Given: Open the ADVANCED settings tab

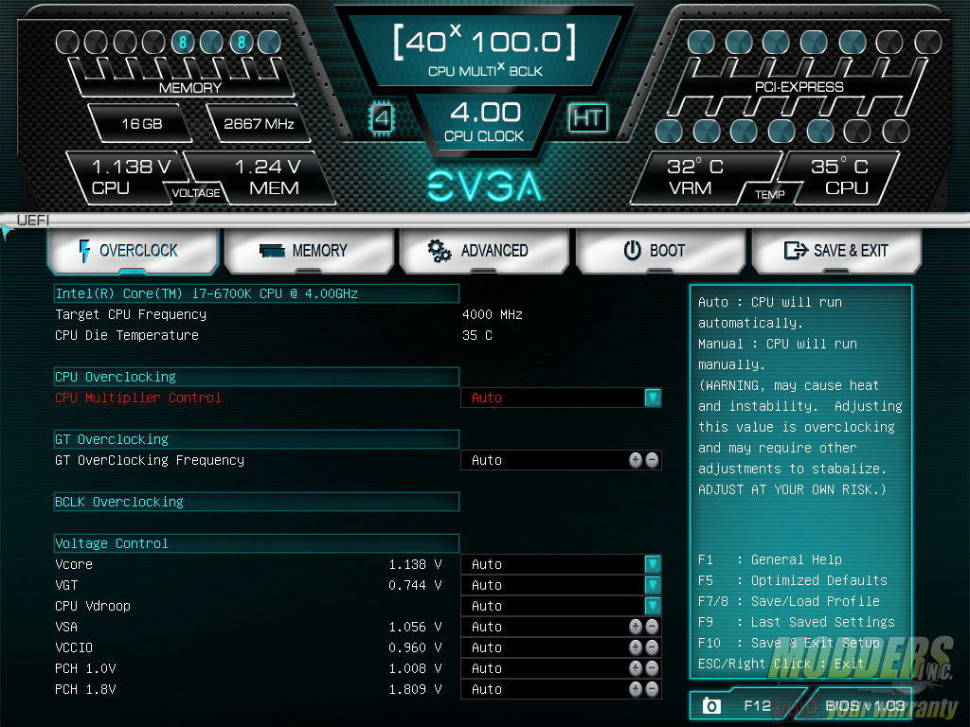Looking at the screenshot, I should click(x=484, y=251).
